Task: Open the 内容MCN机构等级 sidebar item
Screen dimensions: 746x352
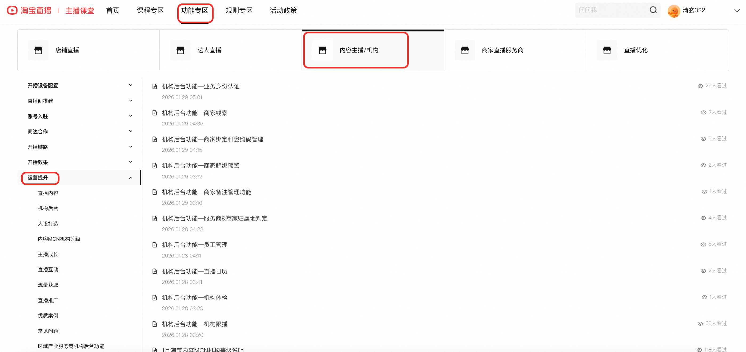Action: click(59, 239)
